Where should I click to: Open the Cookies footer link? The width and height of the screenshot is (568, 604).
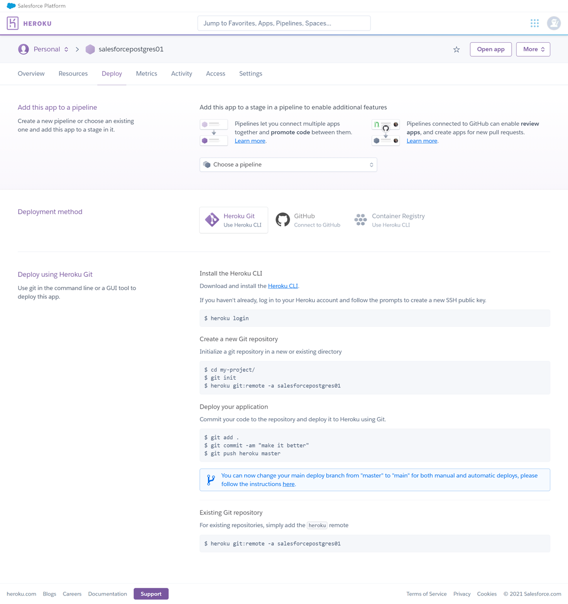[487, 594]
